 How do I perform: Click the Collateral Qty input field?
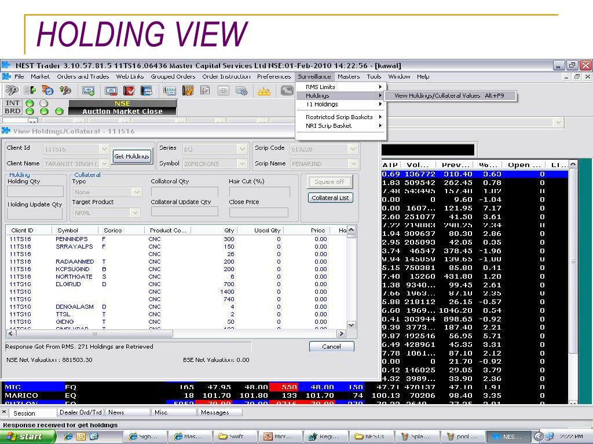pos(185,192)
